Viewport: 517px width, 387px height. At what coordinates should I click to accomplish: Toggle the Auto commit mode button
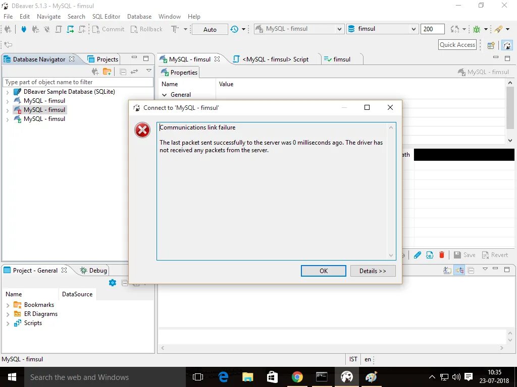[x=210, y=29]
